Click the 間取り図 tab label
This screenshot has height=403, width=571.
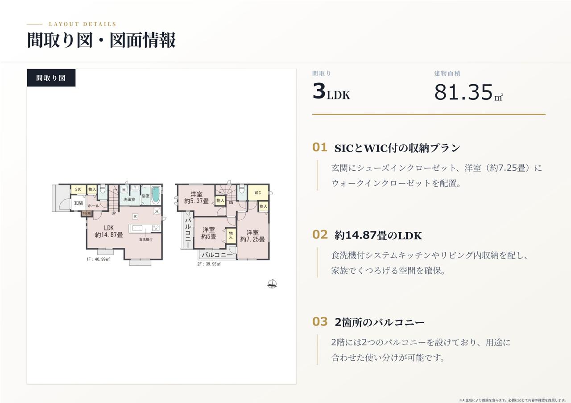point(51,78)
